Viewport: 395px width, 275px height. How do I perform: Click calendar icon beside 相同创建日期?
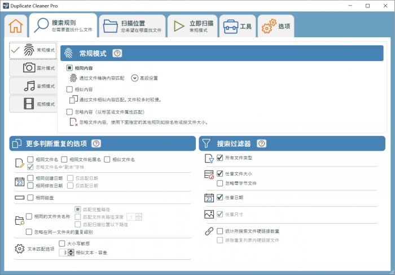(20, 182)
